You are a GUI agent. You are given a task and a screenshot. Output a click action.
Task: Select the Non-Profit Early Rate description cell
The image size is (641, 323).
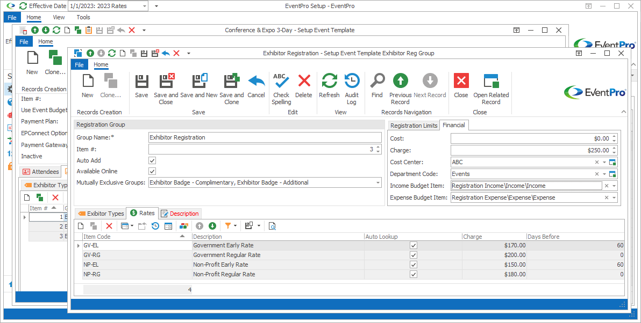click(278, 265)
